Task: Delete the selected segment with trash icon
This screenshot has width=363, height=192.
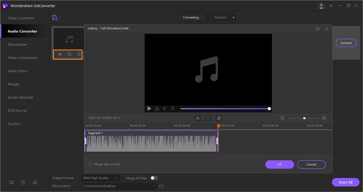Action: point(208,118)
